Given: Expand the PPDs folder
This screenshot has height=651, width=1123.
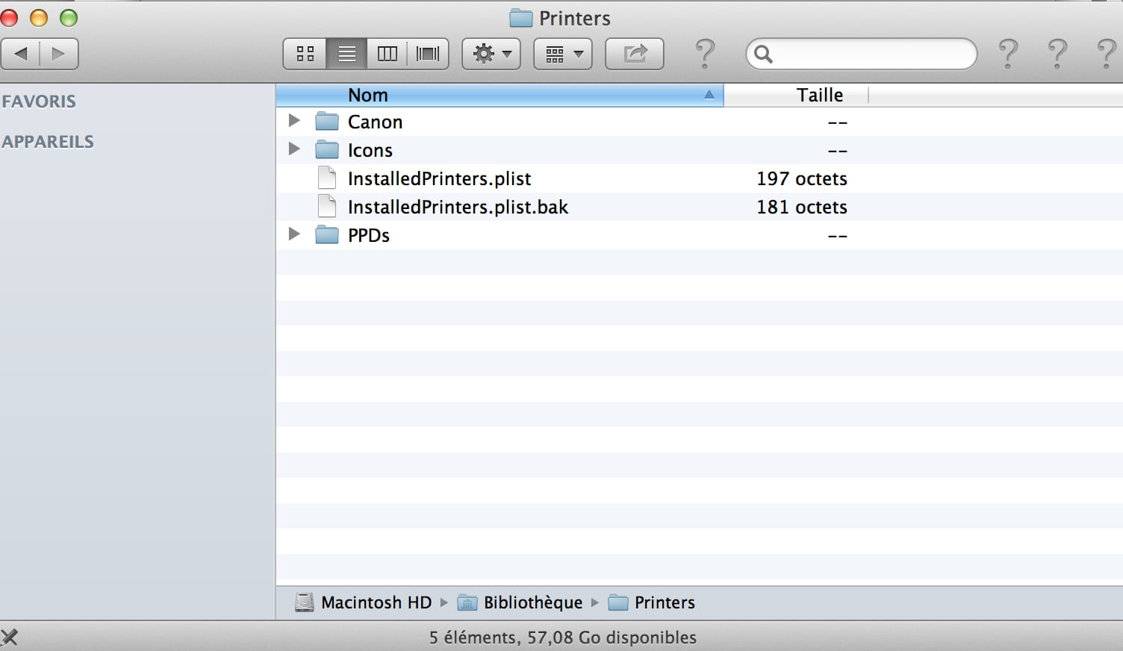Looking at the screenshot, I should (x=294, y=234).
